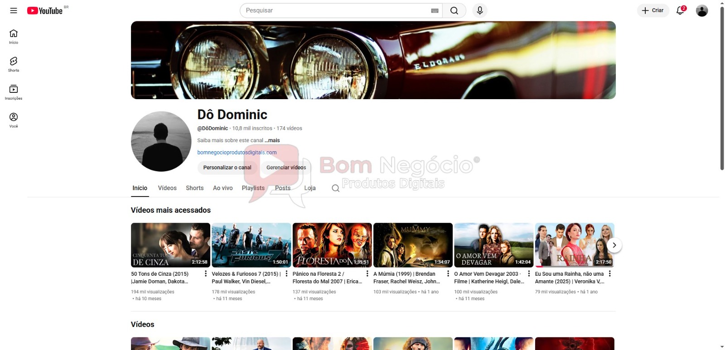Open the A Múmia (1999) thumbnail
The width and height of the screenshot is (725, 350).
click(x=412, y=245)
